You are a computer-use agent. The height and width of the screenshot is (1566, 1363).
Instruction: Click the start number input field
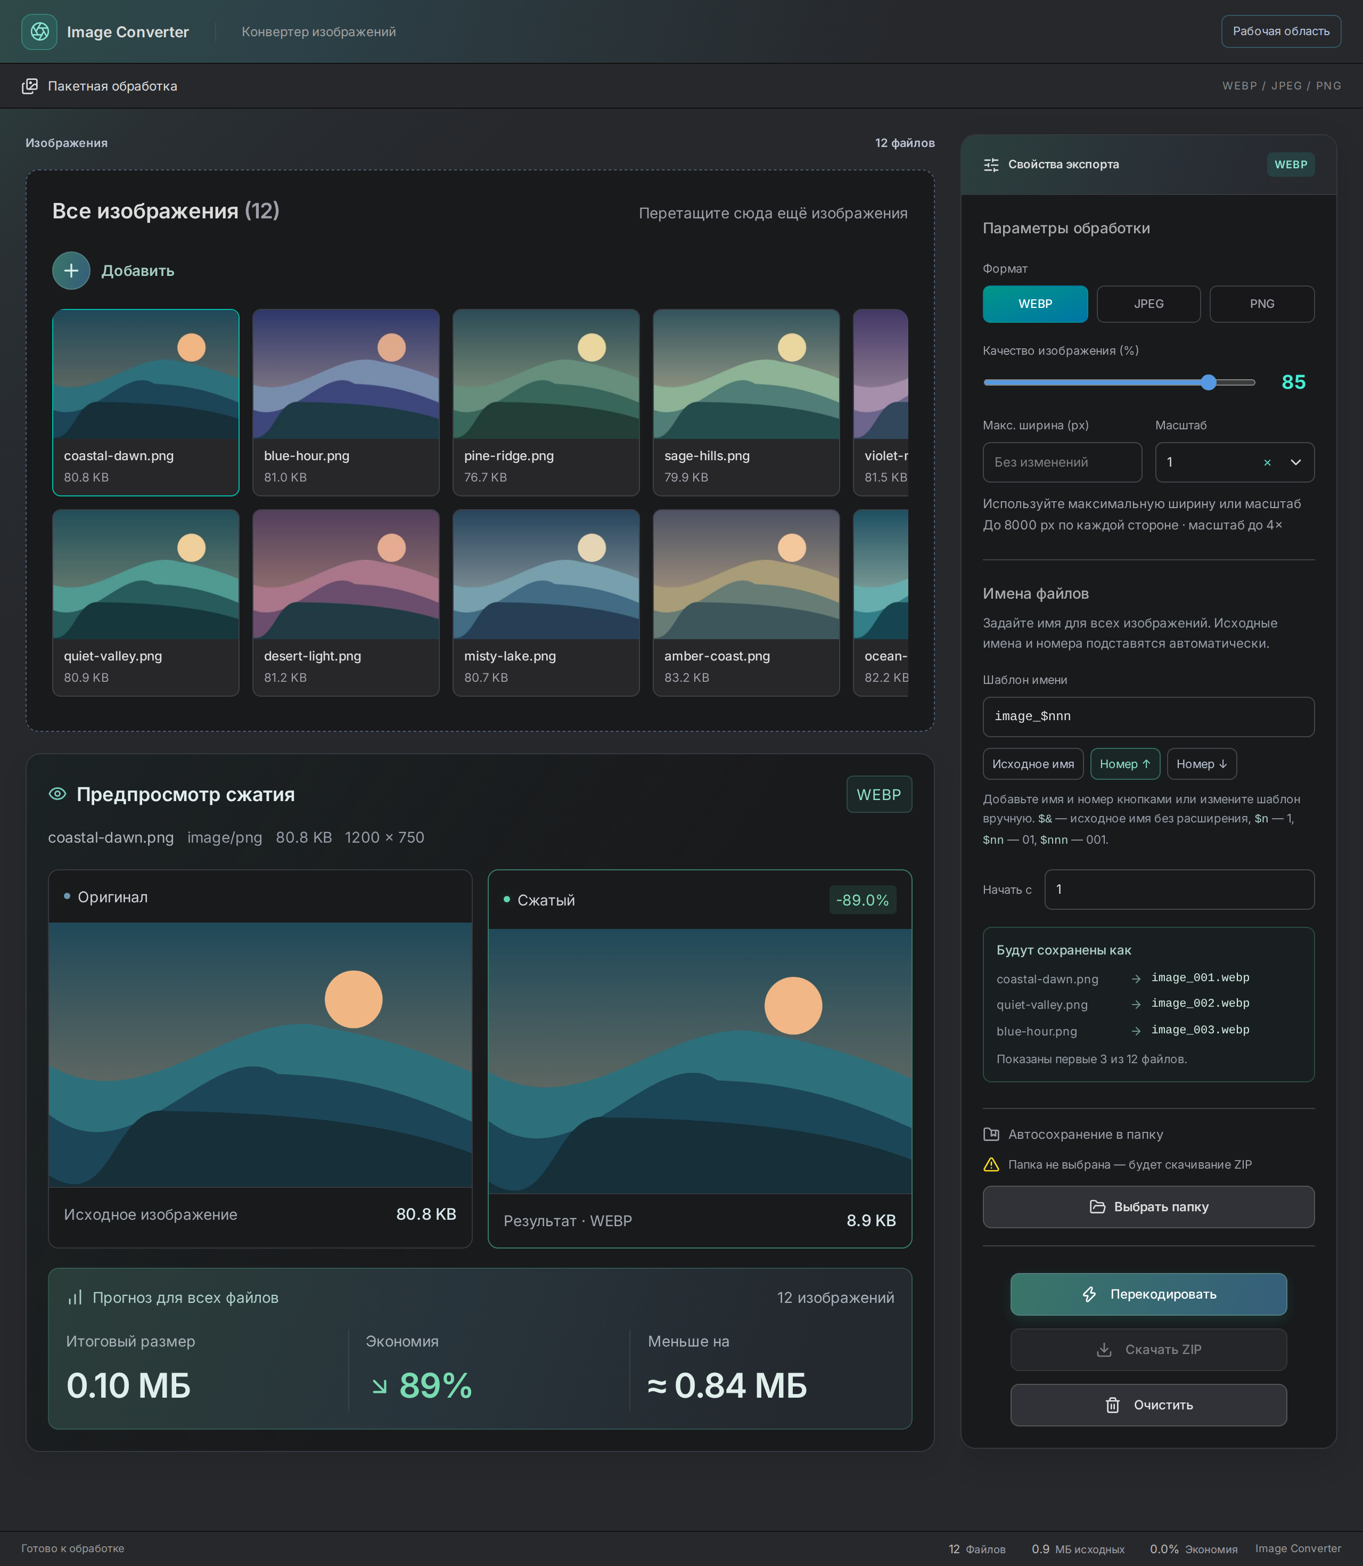pyautogui.click(x=1180, y=890)
